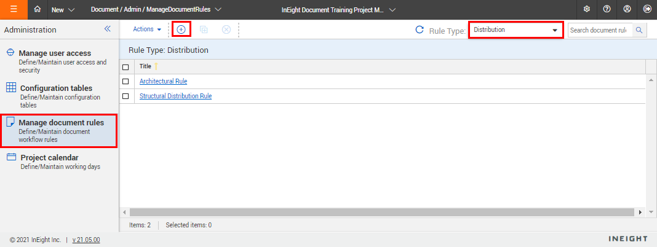Click the Project calendar icon
The height and width of the screenshot is (247, 657).
click(12, 157)
